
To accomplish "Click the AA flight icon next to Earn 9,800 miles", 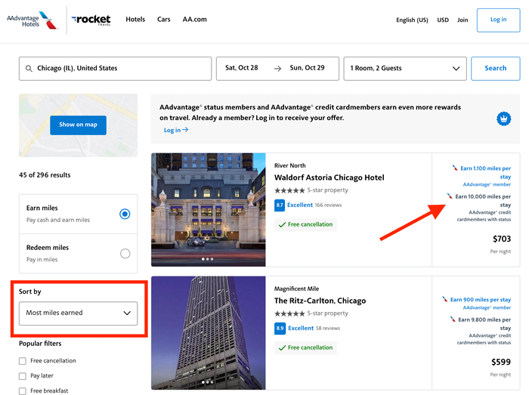I will [453, 319].
